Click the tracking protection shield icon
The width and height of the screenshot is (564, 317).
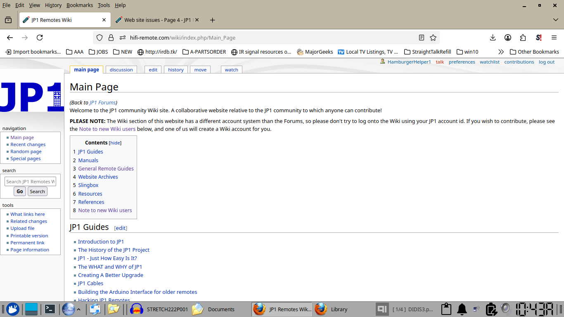pos(99,37)
